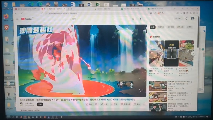Open options for MULTI SUB recommended video
The width and height of the screenshot is (213, 120).
(191, 104)
